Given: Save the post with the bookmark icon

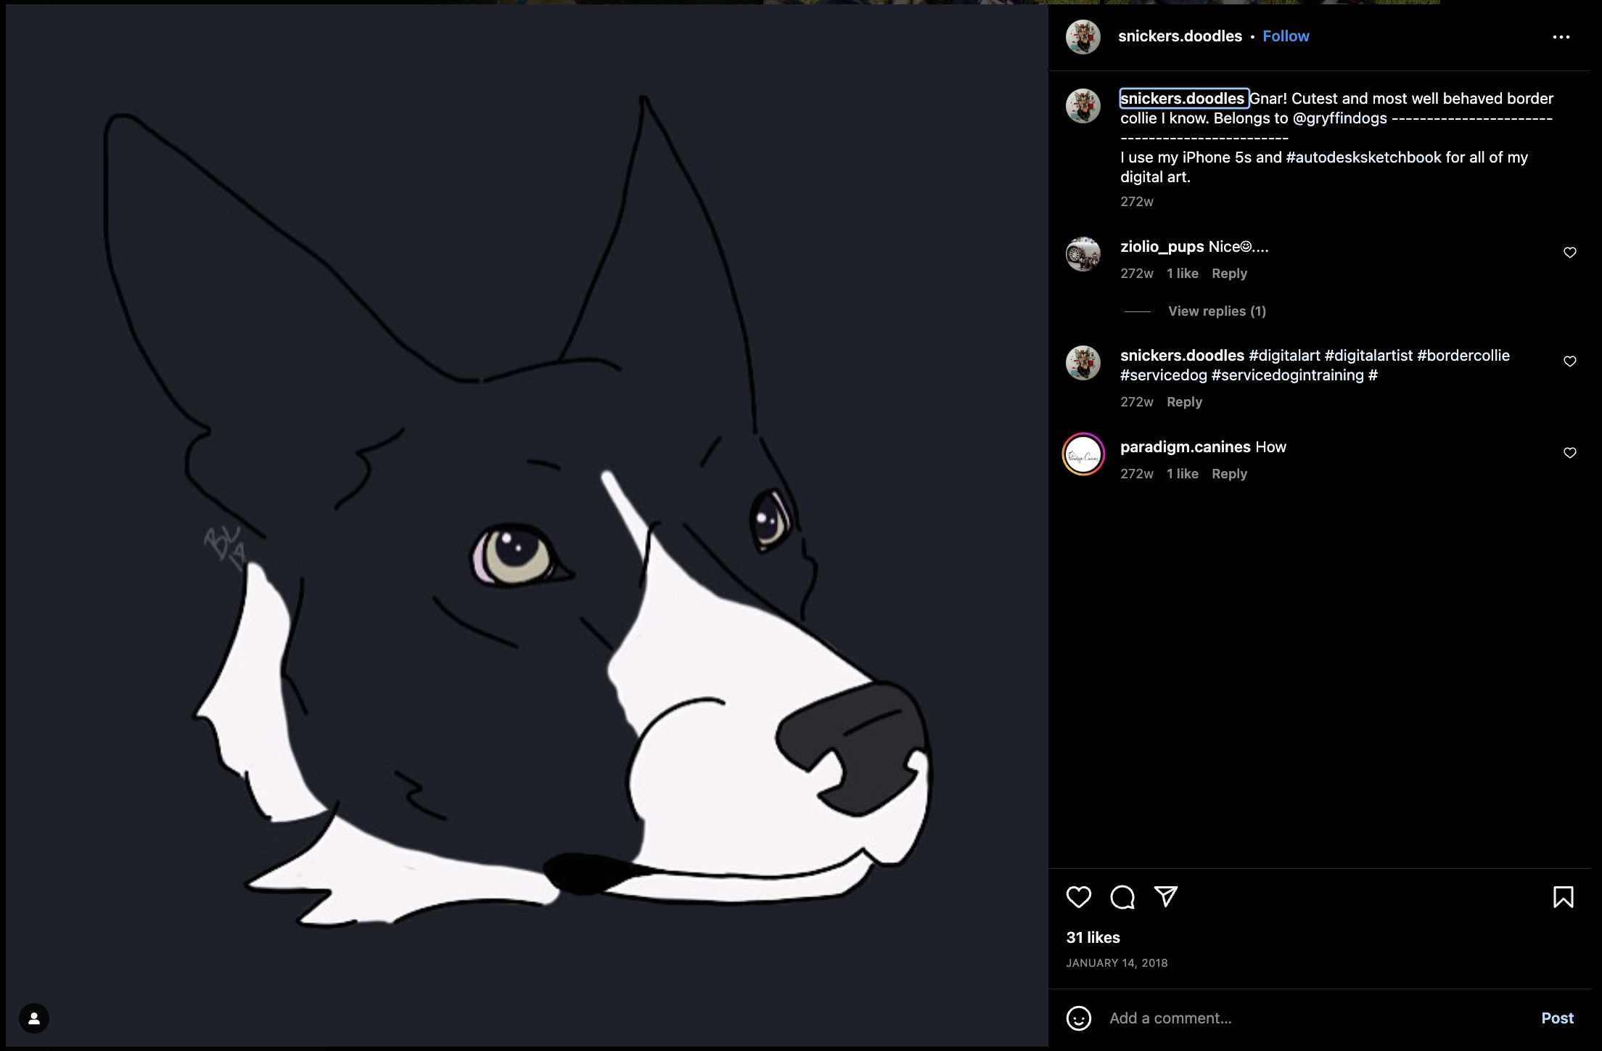Looking at the screenshot, I should click(x=1564, y=897).
